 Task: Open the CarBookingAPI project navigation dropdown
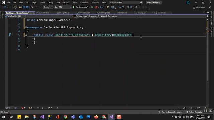38,16
